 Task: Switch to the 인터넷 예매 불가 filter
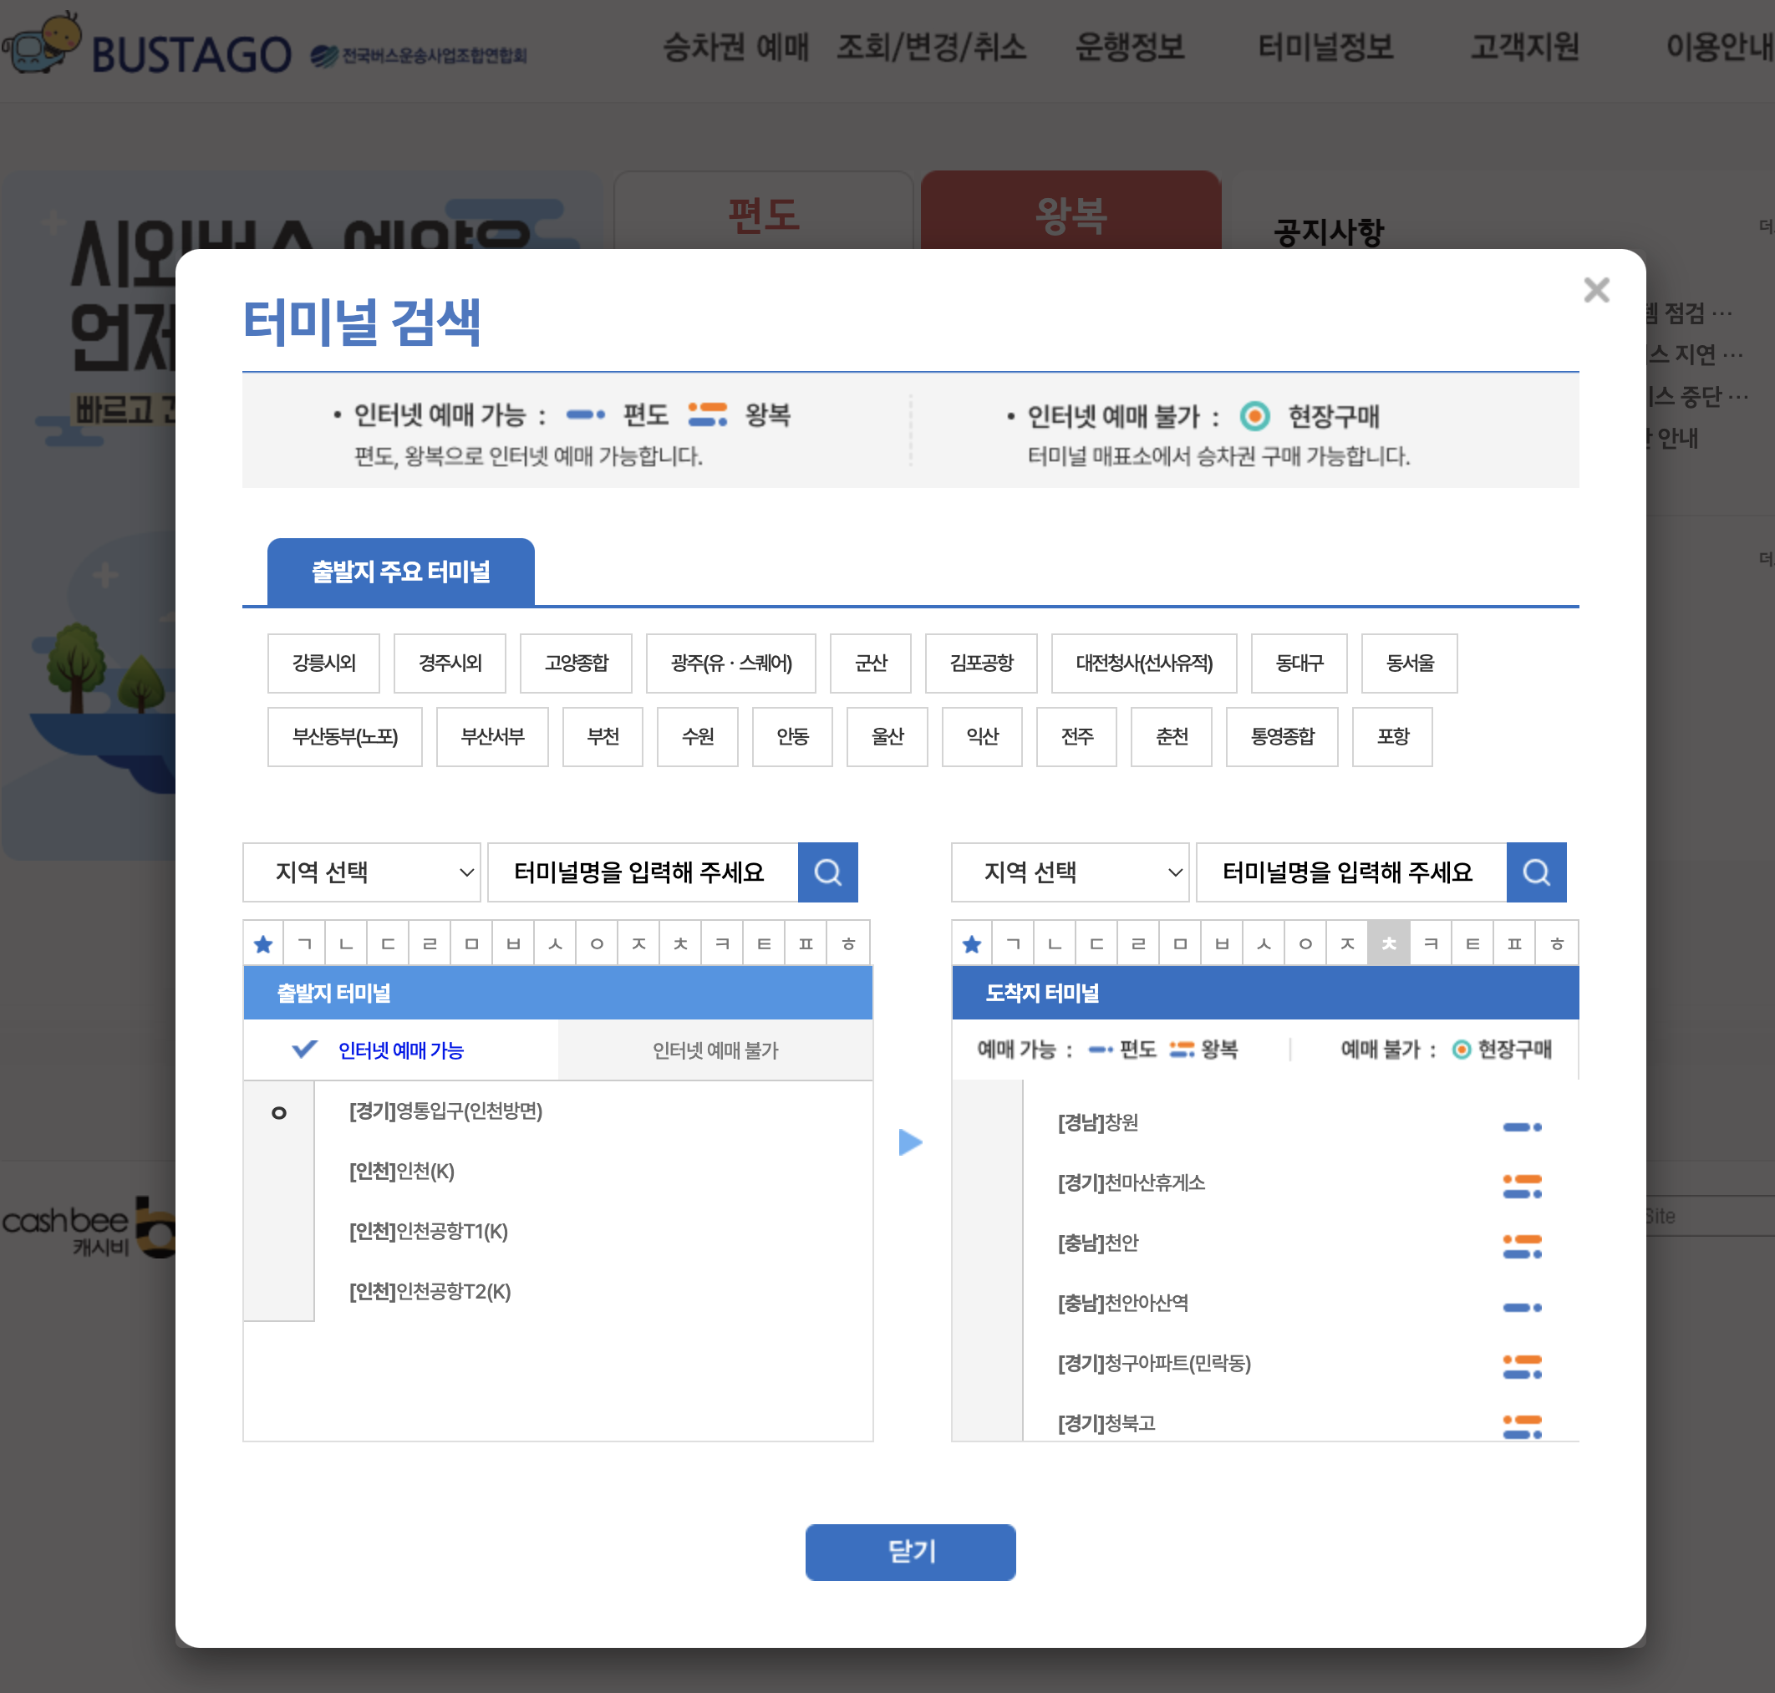tap(715, 1050)
